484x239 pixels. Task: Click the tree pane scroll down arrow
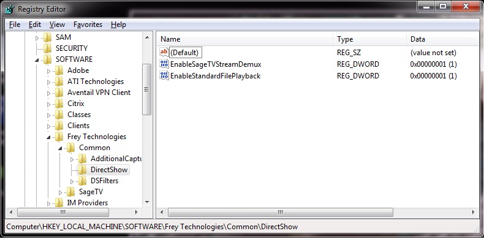point(147,202)
